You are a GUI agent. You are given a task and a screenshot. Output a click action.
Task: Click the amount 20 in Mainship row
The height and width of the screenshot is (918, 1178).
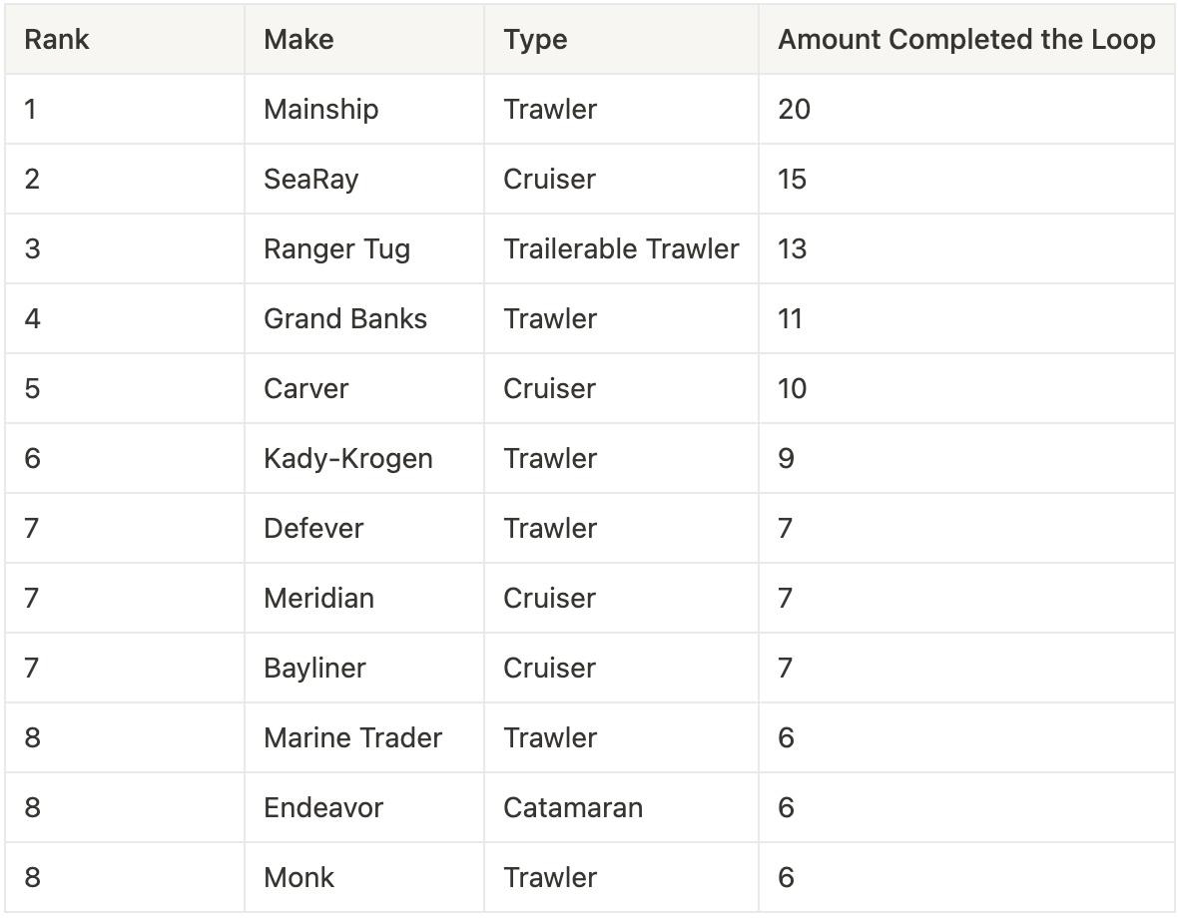pyautogui.click(x=794, y=109)
